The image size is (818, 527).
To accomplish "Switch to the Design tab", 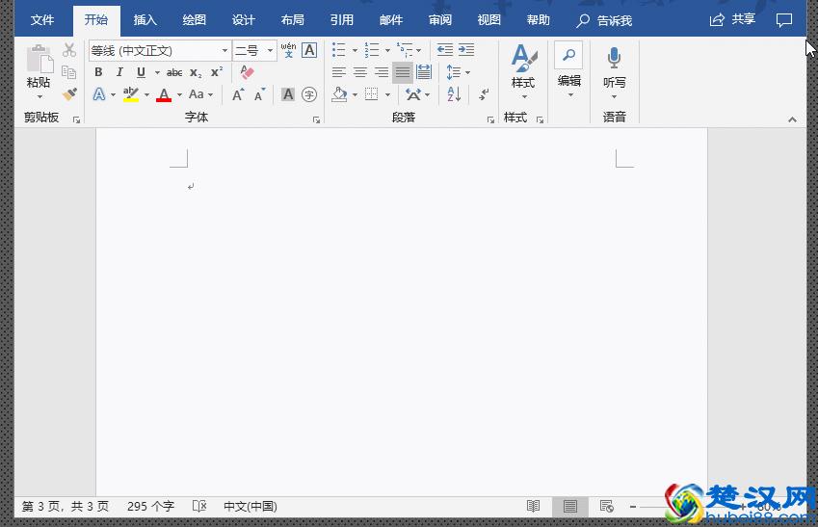I will click(x=243, y=20).
